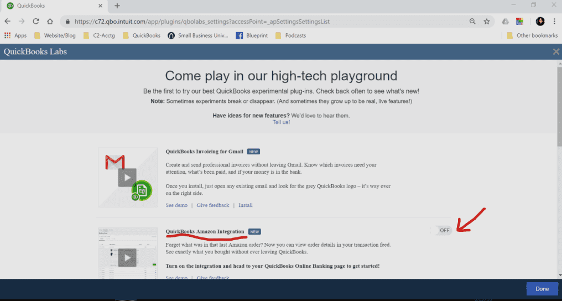Click the QuickBooks Amazon Integration title
562x301 pixels.
pyautogui.click(x=205, y=231)
